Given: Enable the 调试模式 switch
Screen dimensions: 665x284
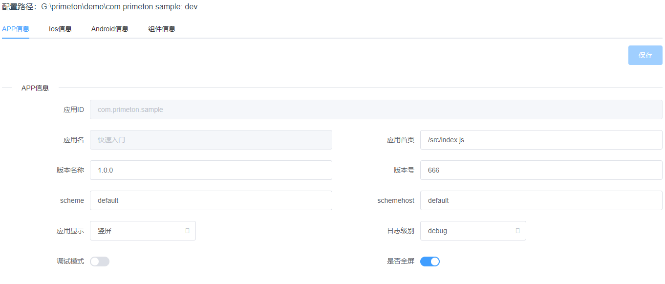Looking at the screenshot, I should (100, 262).
